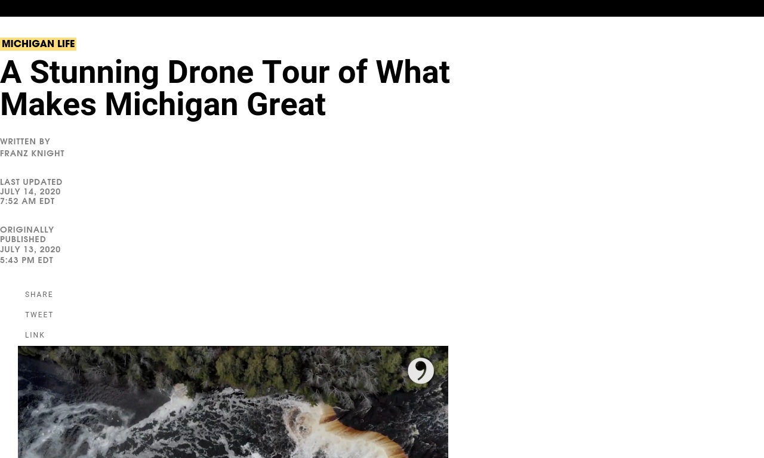Click the 'Makes Michigan Great' headline line

click(x=163, y=105)
